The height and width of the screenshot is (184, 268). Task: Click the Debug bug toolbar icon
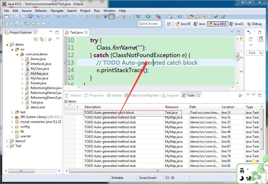click(x=138, y=17)
